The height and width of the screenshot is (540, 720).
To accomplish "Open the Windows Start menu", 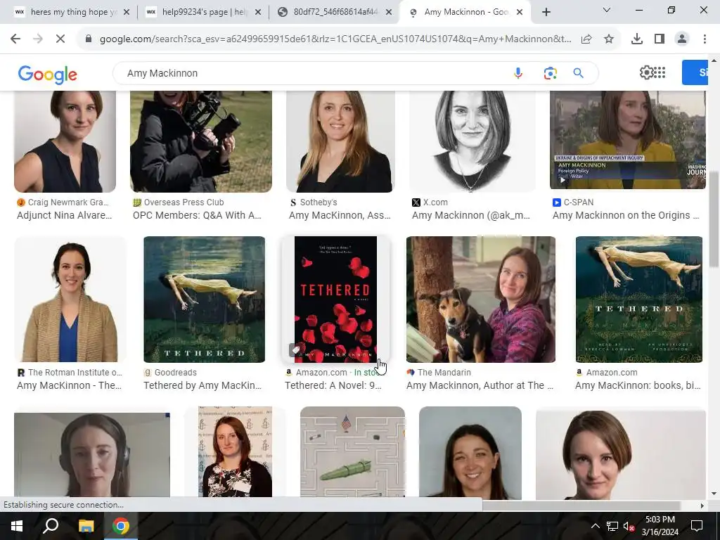I will point(17,526).
